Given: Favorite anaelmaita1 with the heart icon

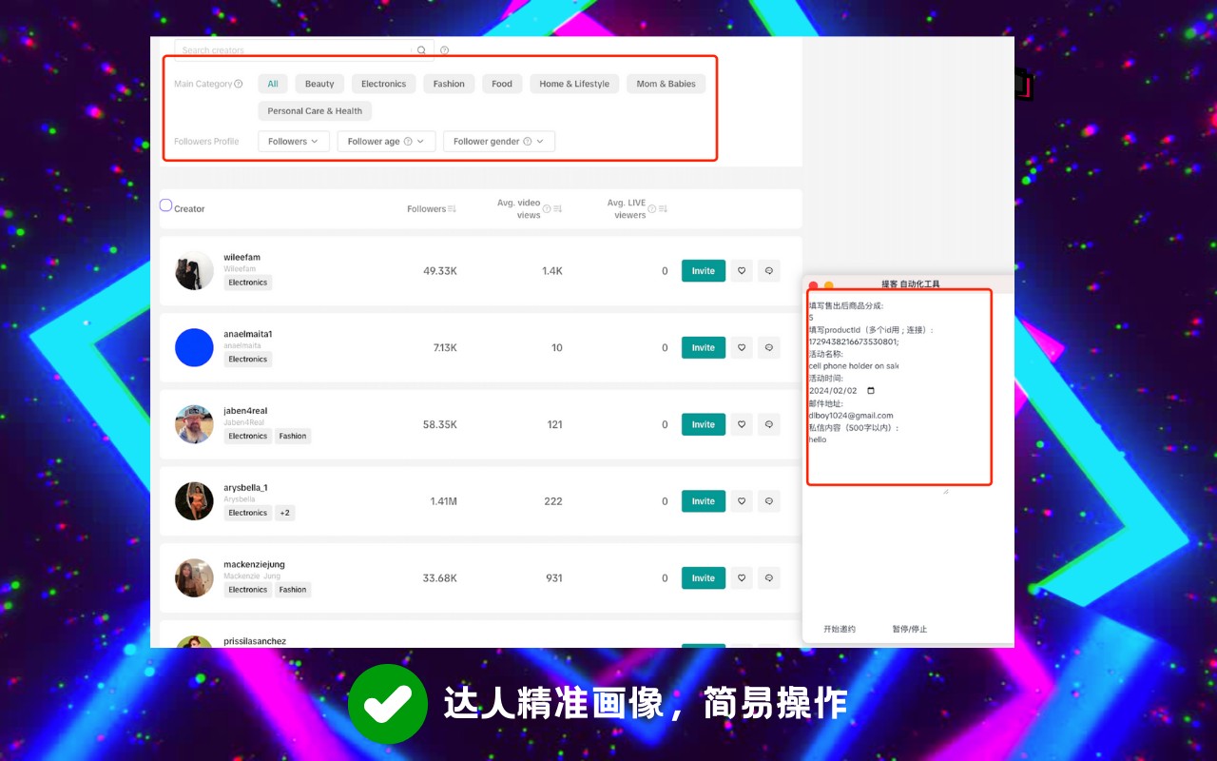Looking at the screenshot, I should point(742,347).
